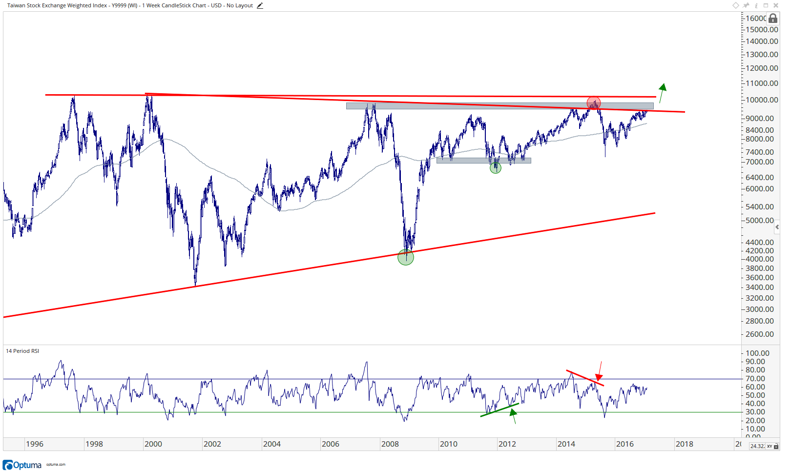
Task: Maximize the chart panel
Action: point(766,5)
